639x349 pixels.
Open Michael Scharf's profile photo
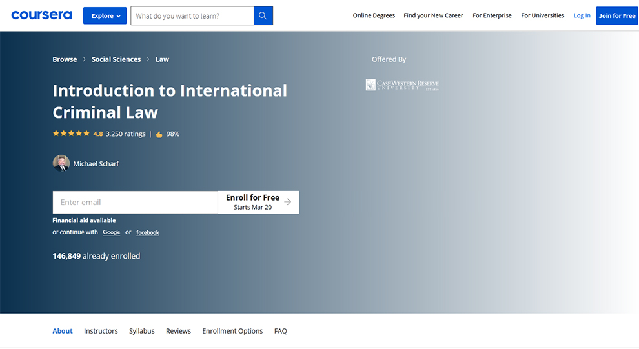pos(61,163)
